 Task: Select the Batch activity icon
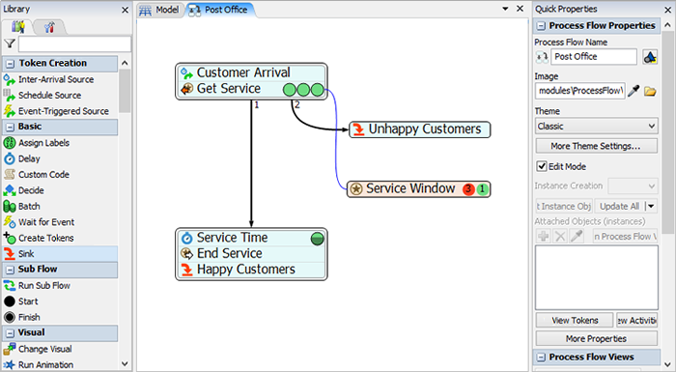[10, 206]
